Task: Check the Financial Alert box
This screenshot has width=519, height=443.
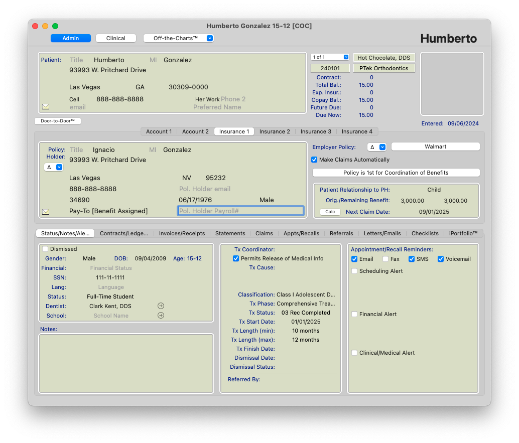Action: click(x=354, y=314)
